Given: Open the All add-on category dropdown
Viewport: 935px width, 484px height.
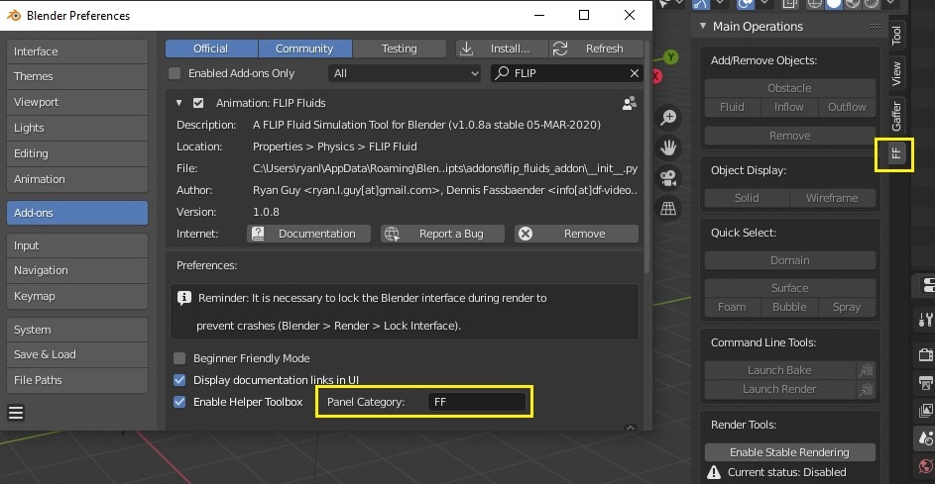Looking at the screenshot, I should 405,73.
